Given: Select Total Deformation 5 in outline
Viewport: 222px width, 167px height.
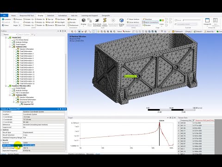Looking at the screenshot, I should pos(27,60).
